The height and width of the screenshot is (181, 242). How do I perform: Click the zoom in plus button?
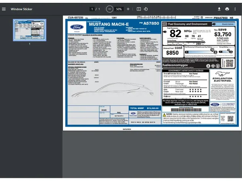[x=128, y=9]
